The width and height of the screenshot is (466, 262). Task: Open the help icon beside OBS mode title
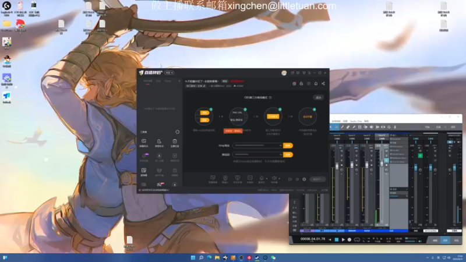pyautogui.click(x=270, y=97)
